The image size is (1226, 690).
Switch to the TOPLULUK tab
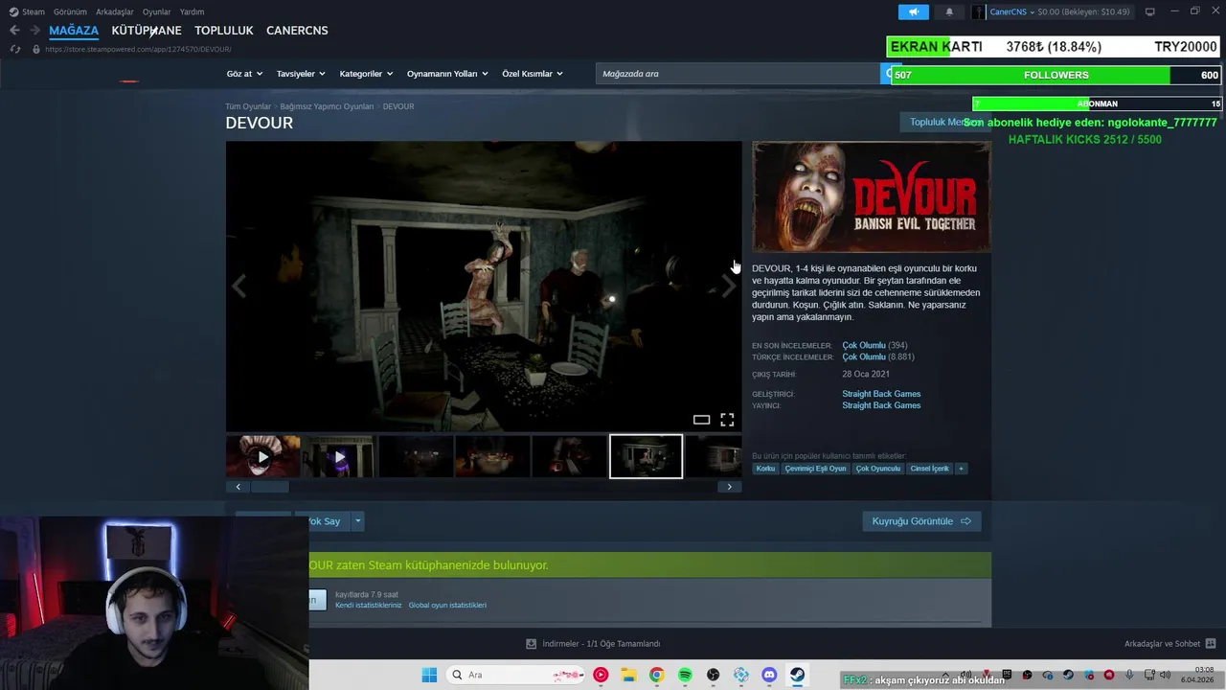tap(224, 31)
